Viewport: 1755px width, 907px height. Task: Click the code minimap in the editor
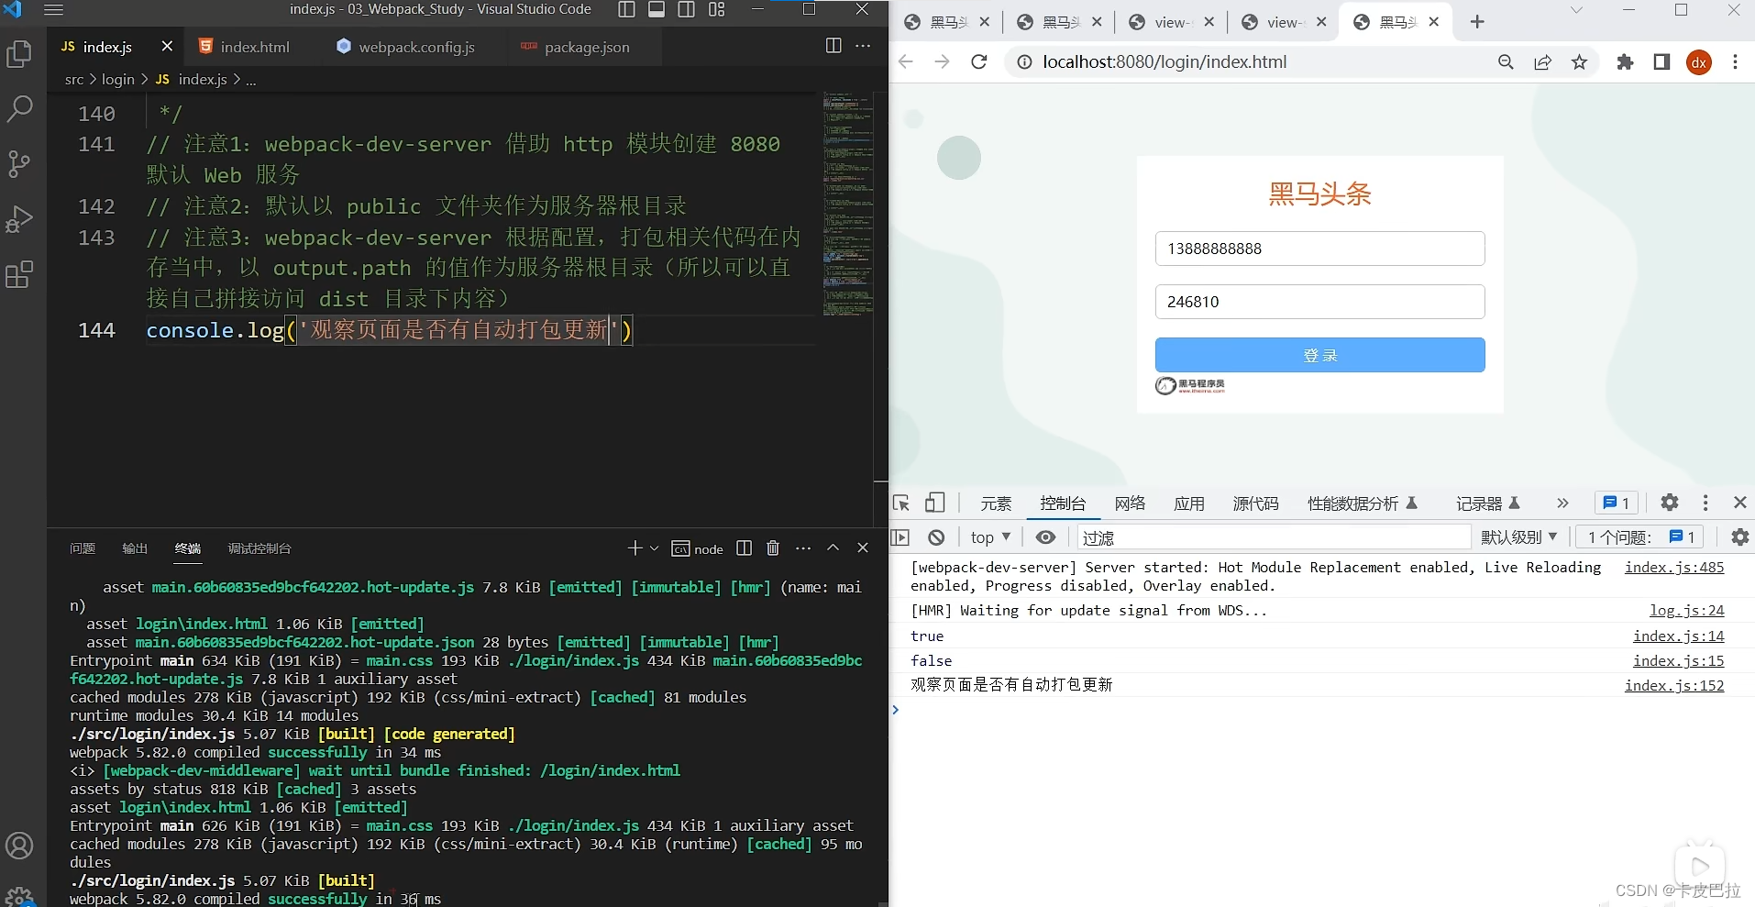pyautogui.click(x=847, y=204)
